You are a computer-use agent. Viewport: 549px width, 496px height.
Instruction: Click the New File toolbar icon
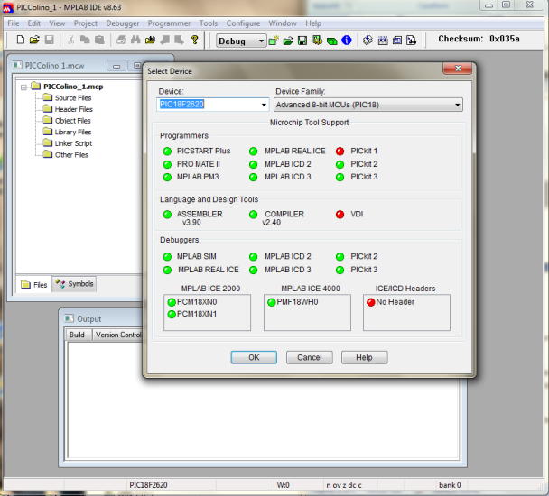(x=21, y=40)
